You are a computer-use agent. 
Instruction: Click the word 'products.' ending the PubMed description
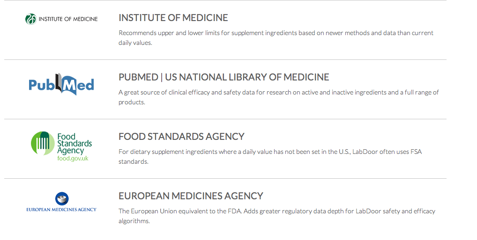pos(132,102)
